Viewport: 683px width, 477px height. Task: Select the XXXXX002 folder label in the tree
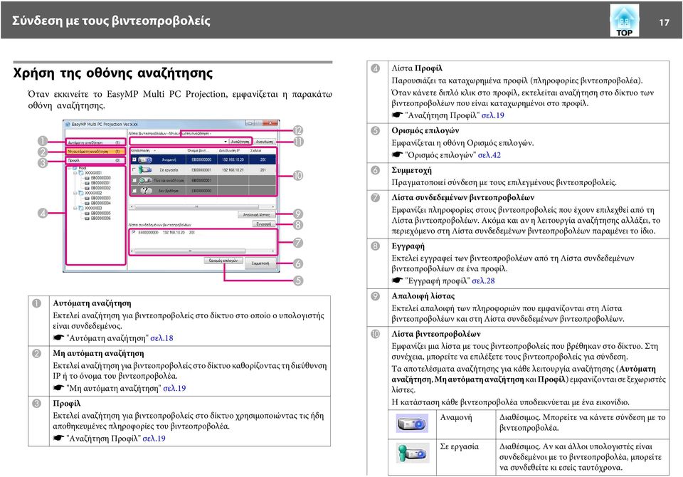(x=93, y=193)
